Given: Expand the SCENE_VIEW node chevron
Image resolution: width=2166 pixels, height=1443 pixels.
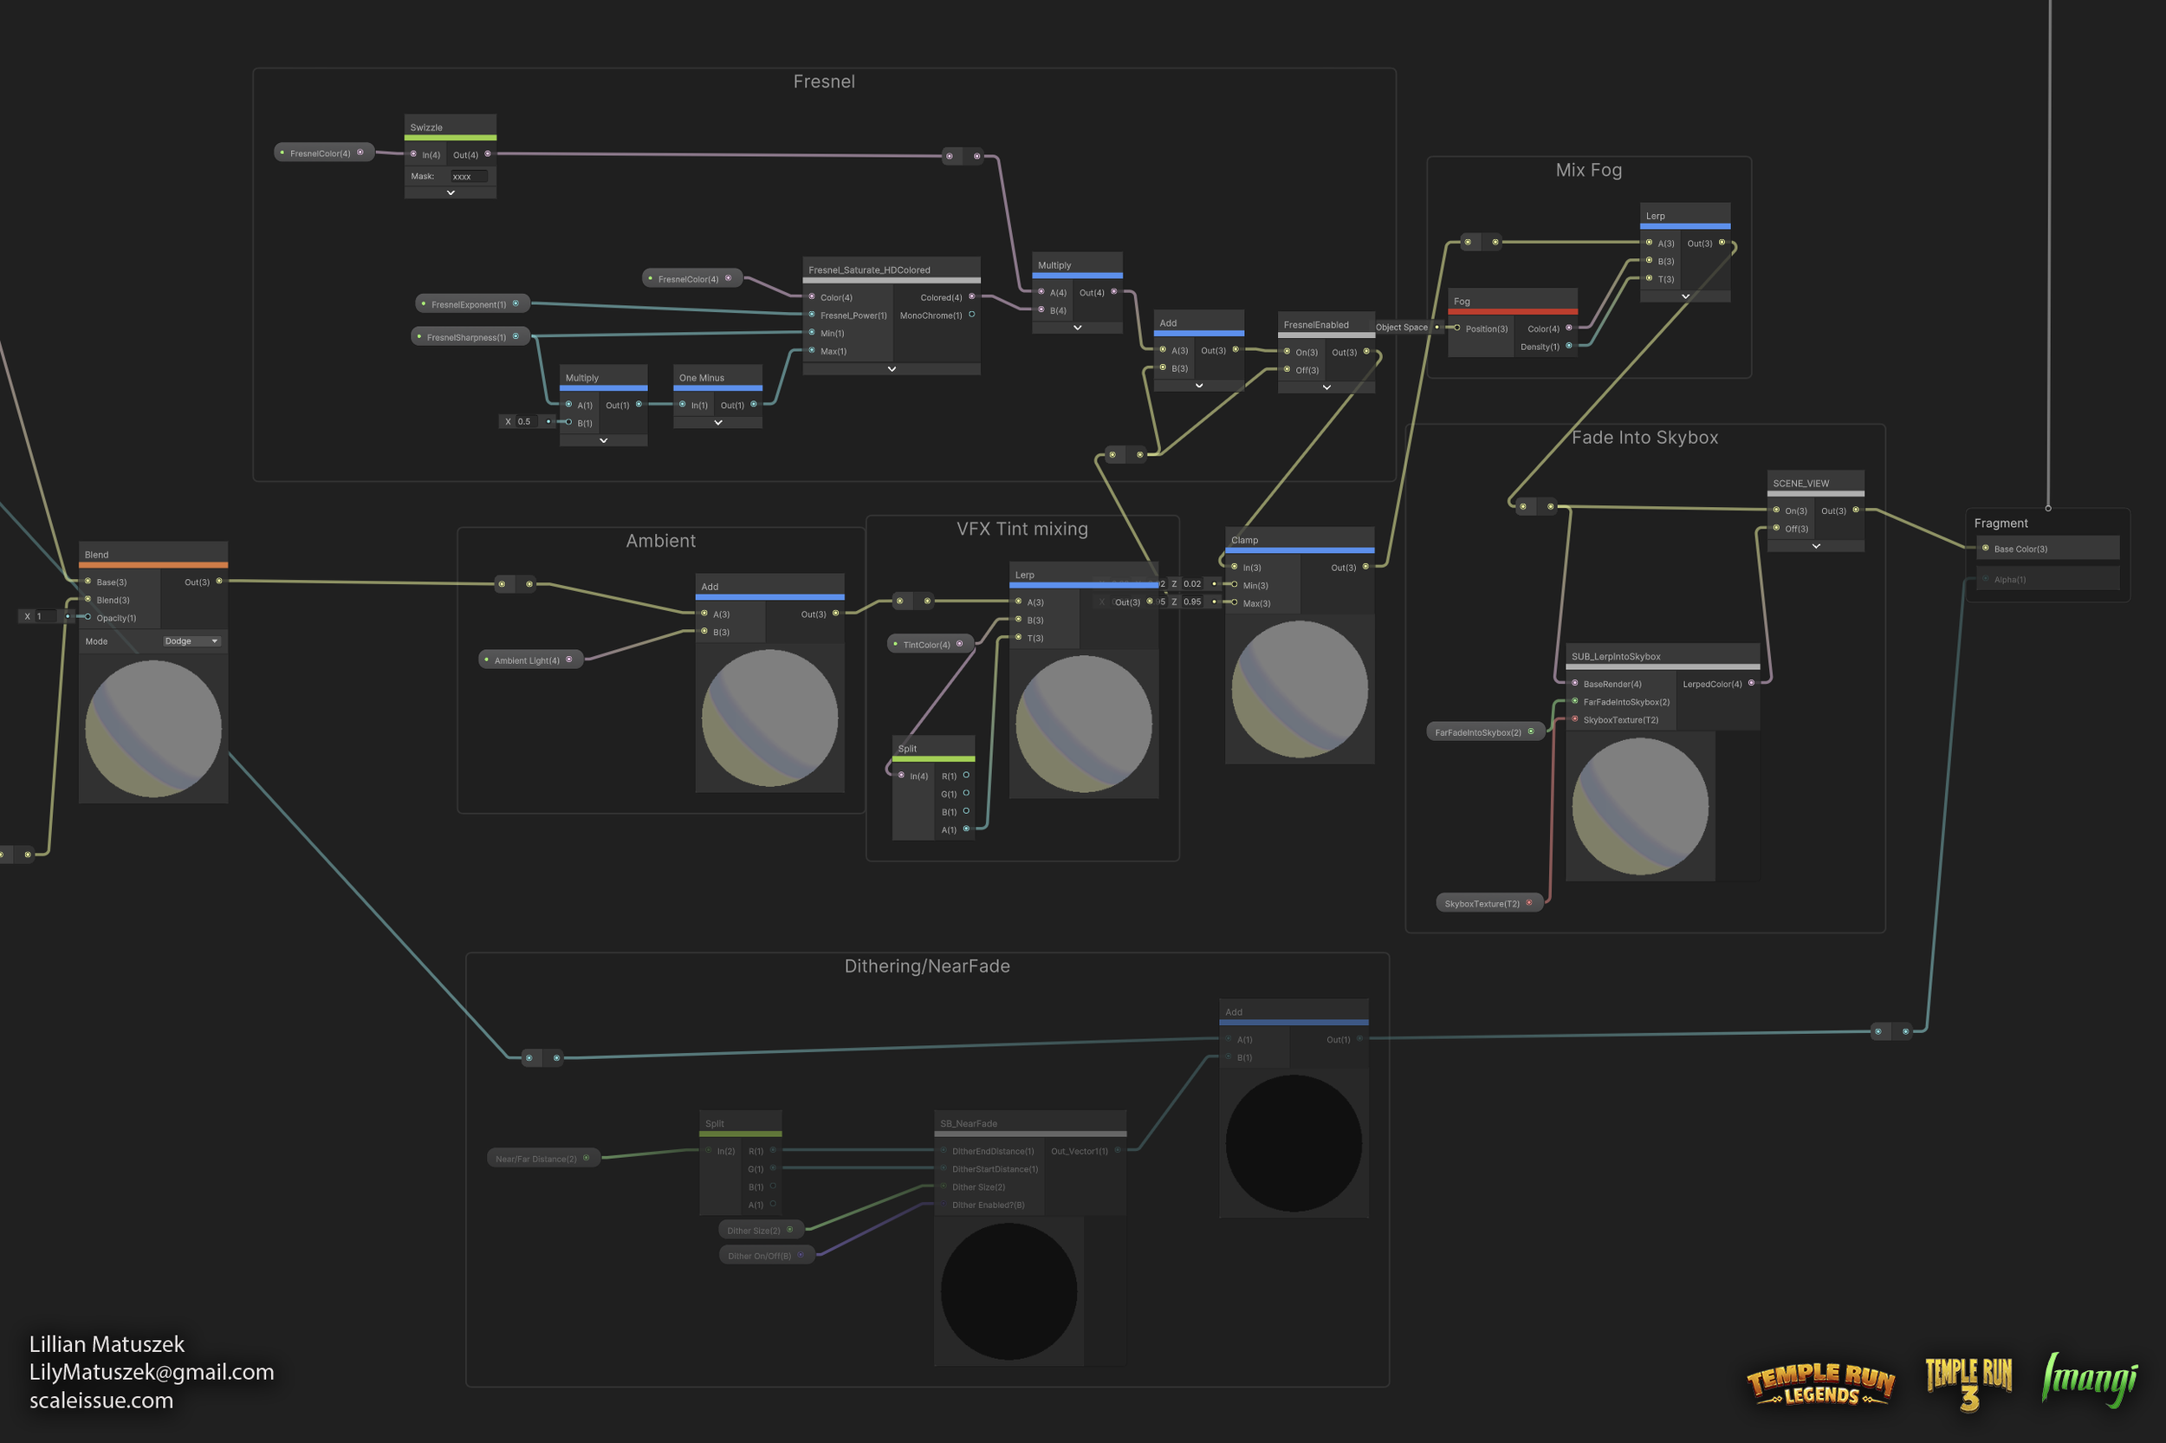Looking at the screenshot, I should [x=1816, y=546].
